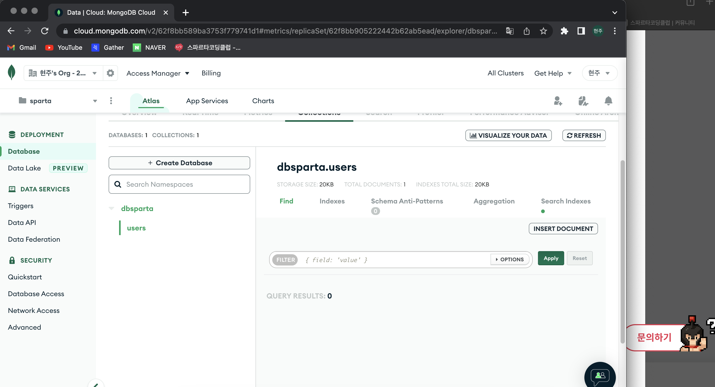
Task: Expand the sparta project selector
Action: click(x=58, y=101)
